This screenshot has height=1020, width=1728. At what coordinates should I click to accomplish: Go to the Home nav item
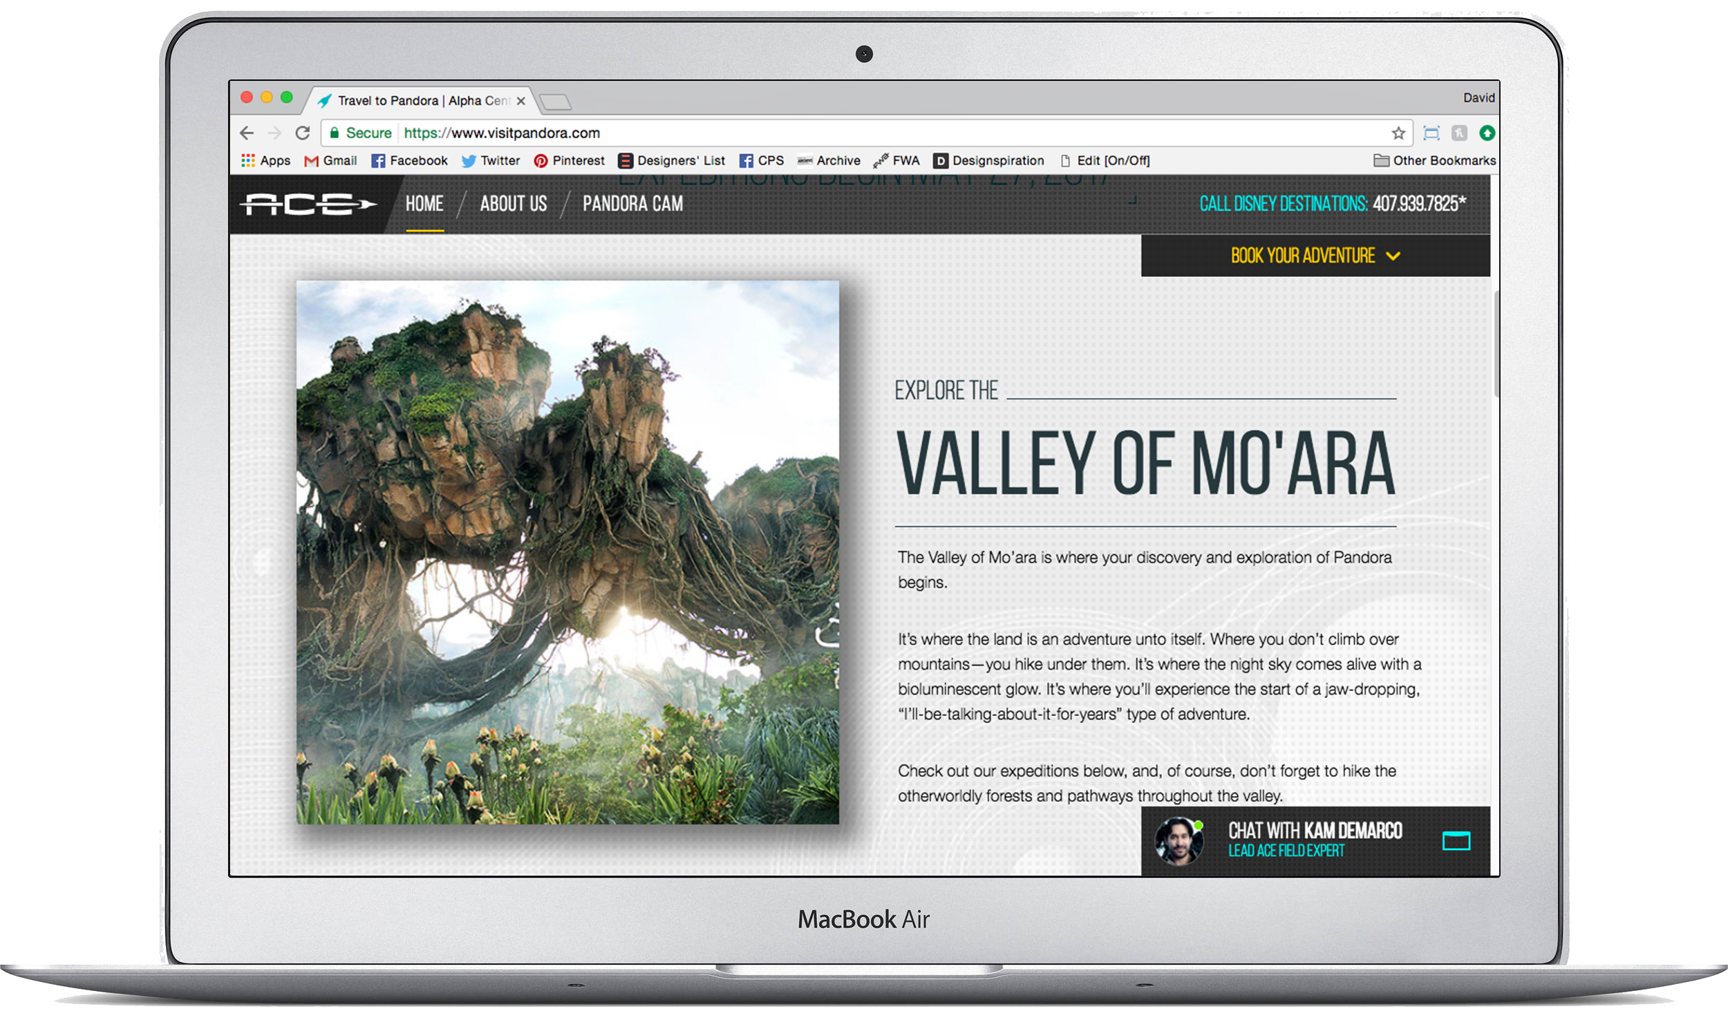coord(424,204)
